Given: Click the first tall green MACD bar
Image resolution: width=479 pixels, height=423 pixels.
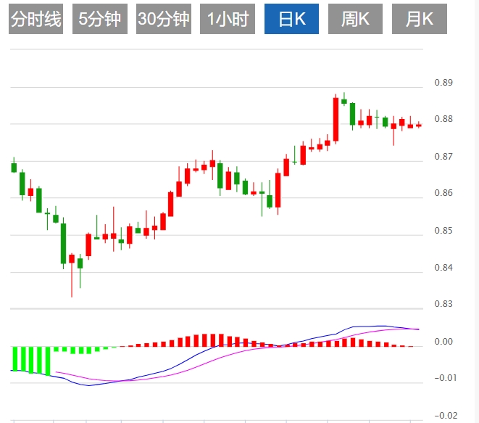Looking at the screenshot, I should pos(15,358).
